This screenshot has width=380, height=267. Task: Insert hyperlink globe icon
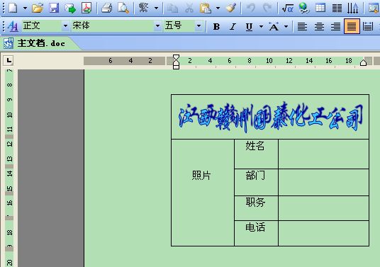point(304,8)
